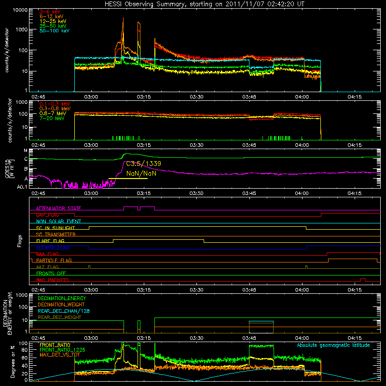Screen dimensions: 386x386
Task: Click the REAR_DEC_CHAN/128 legend label
Action: click(64, 311)
